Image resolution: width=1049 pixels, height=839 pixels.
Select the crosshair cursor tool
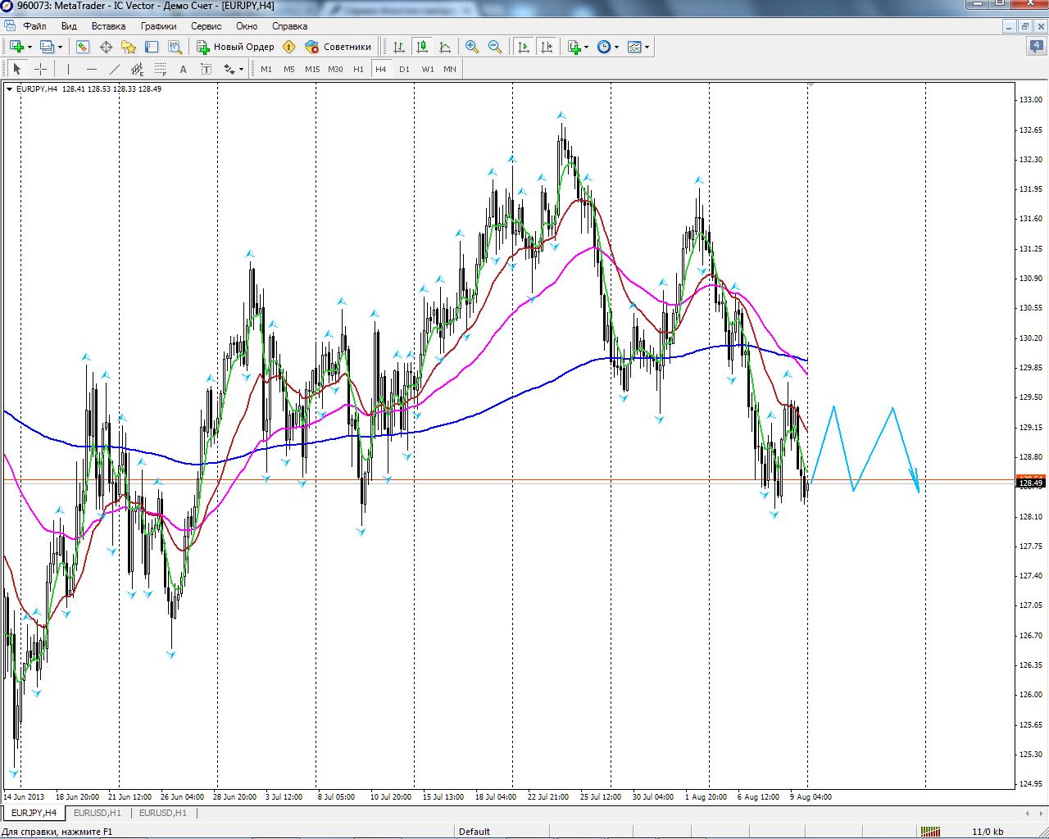(40, 70)
